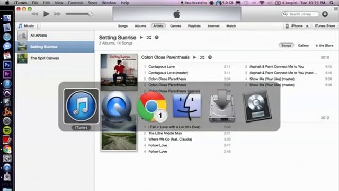Open the Albums tab

[140, 26]
